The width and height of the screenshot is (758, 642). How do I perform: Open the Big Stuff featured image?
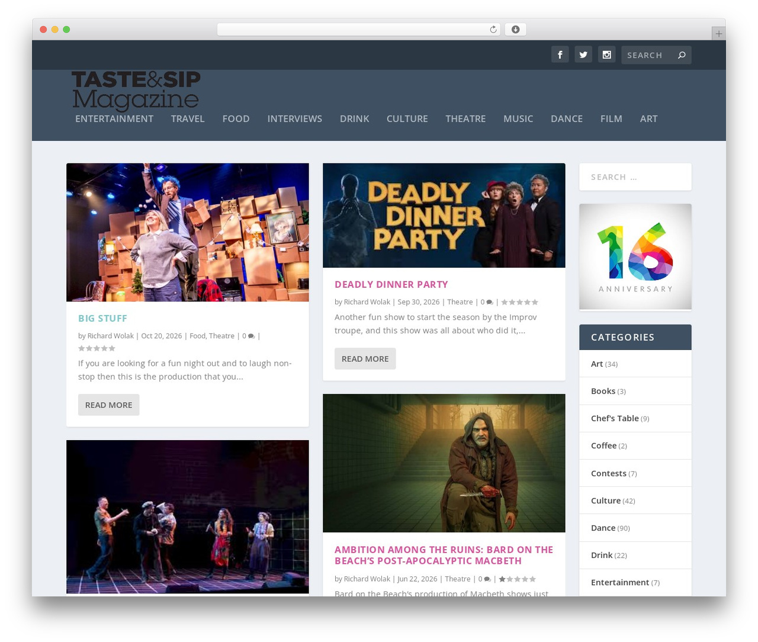[188, 232]
